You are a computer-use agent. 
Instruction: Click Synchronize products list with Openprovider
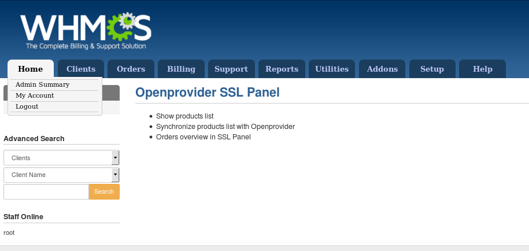coord(225,127)
